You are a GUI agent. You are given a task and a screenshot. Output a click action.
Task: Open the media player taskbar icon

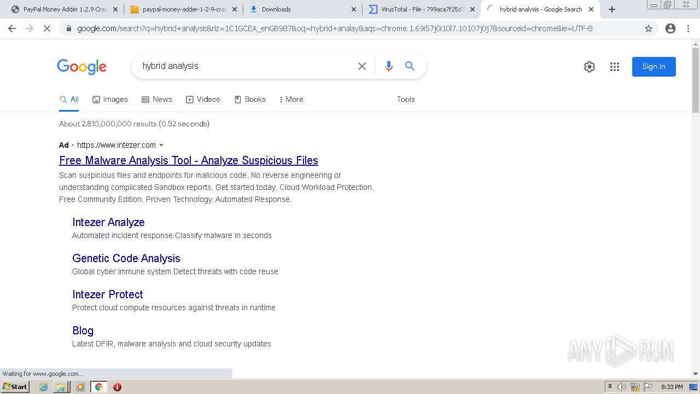tap(80, 387)
